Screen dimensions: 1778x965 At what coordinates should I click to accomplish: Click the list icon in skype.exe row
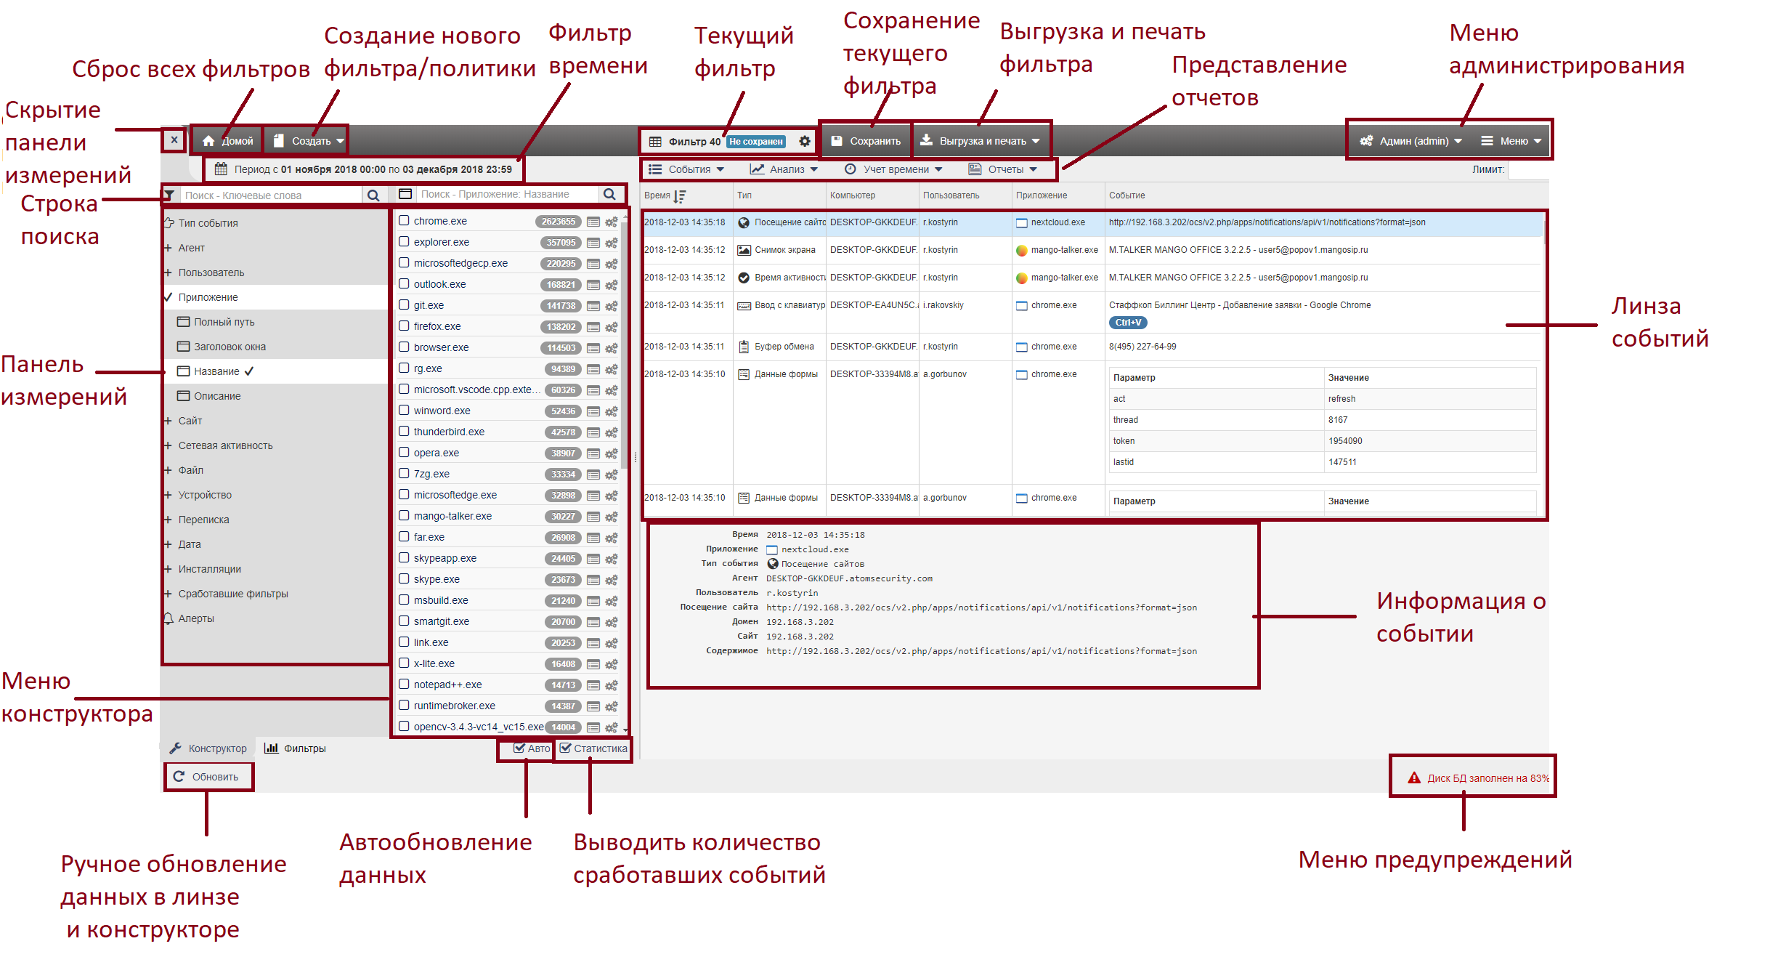593,580
